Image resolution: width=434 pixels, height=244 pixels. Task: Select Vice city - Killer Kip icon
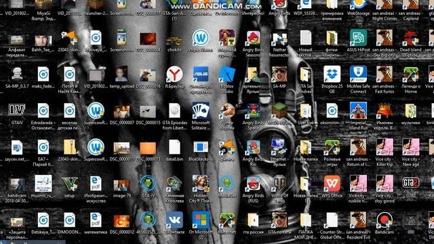(384, 147)
